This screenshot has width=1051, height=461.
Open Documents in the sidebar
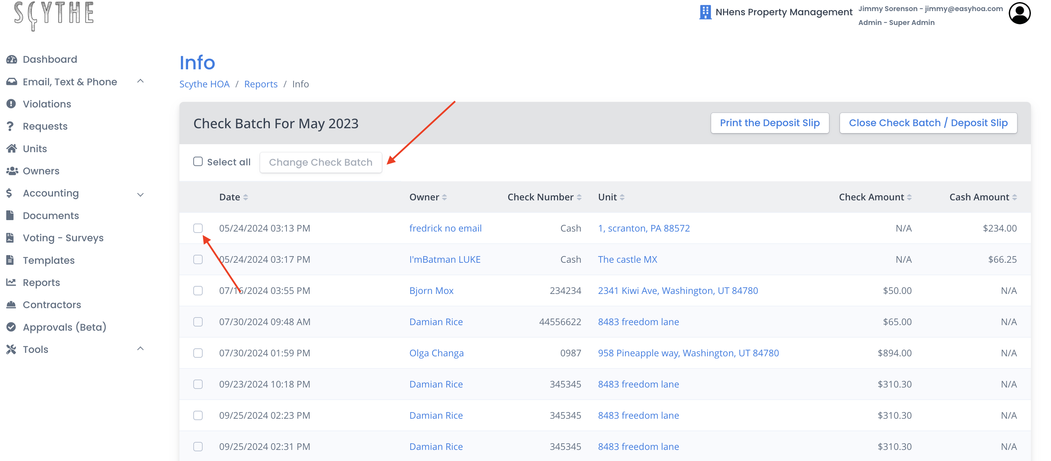point(51,216)
